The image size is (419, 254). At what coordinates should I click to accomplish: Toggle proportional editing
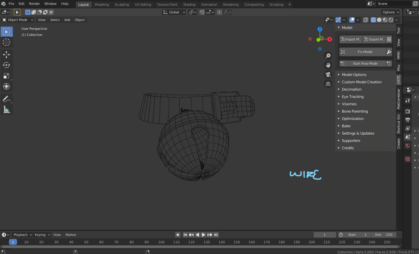(x=219, y=12)
